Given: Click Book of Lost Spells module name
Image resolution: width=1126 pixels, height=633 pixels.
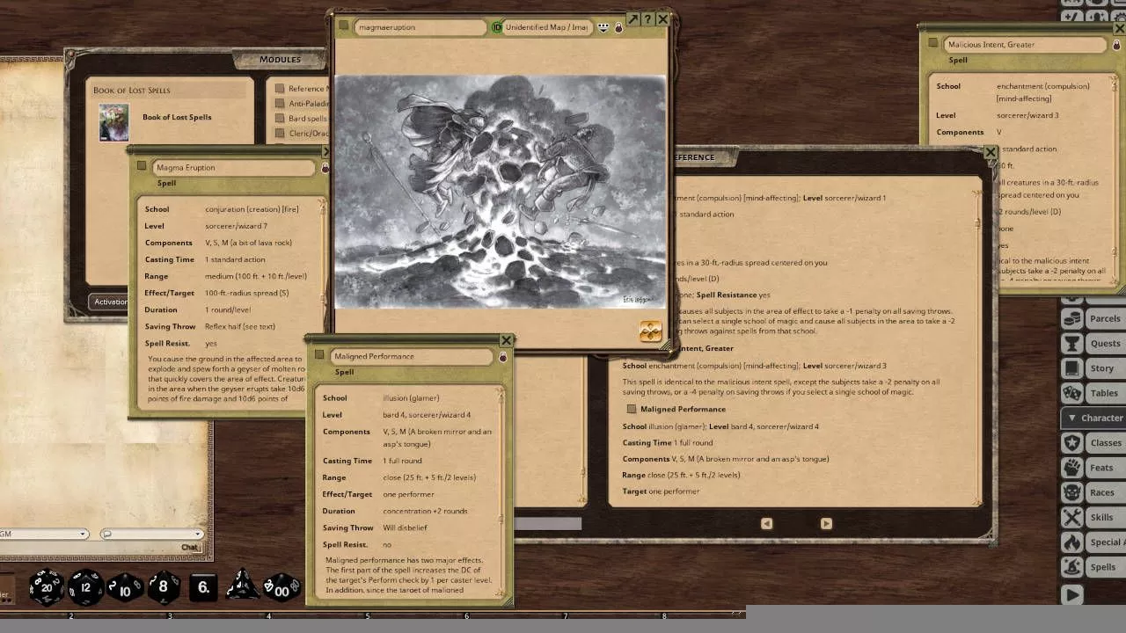Looking at the screenshot, I should (177, 117).
